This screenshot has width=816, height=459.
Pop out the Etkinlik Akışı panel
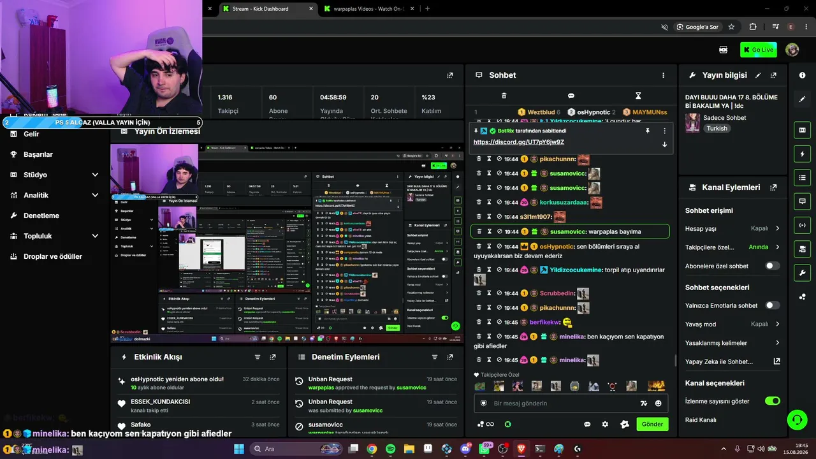click(273, 357)
